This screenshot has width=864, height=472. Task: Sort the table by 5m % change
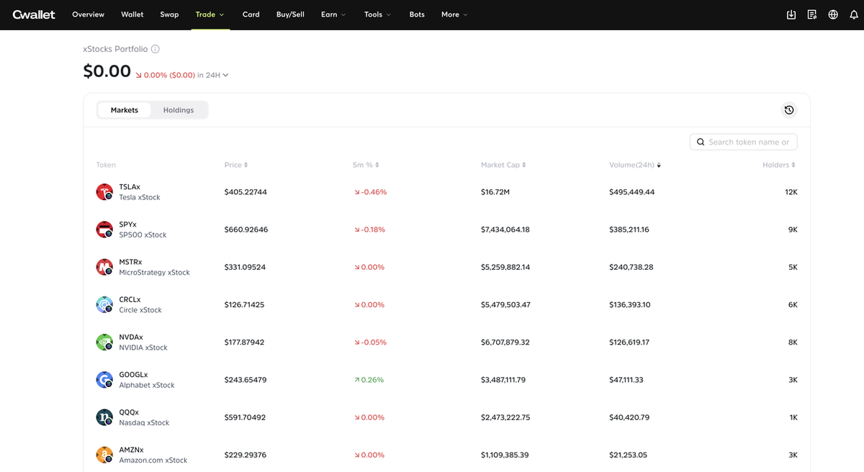pyautogui.click(x=366, y=165)
